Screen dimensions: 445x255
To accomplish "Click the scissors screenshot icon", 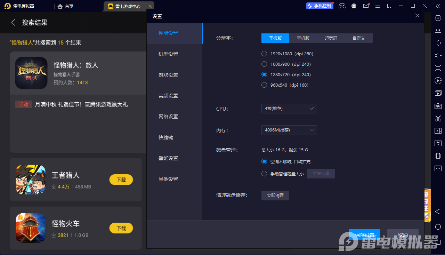I will [438, 118].
